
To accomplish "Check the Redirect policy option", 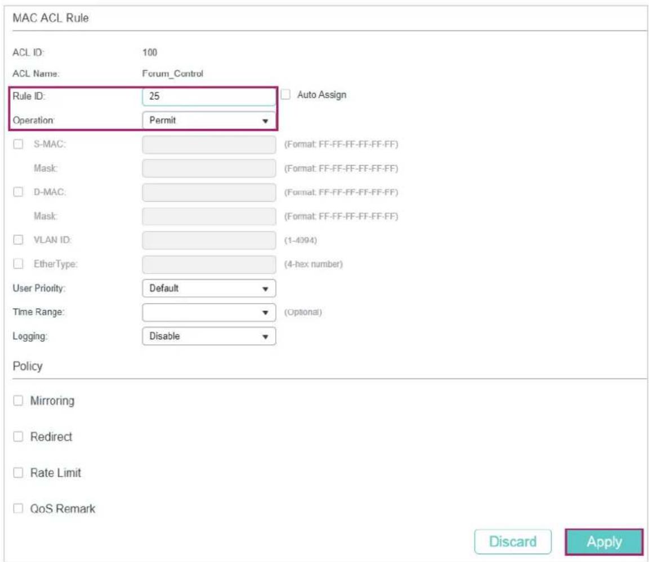I will tap(18, 436).
